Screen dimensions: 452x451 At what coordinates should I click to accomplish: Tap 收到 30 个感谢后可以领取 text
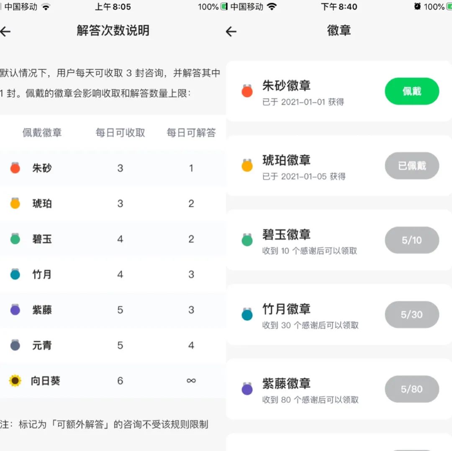(x=311, y=325)
